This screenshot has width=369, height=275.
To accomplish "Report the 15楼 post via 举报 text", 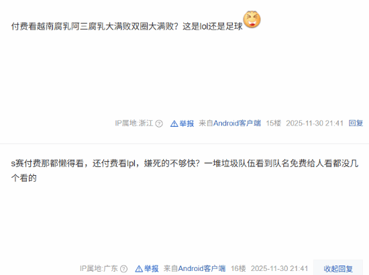I will point(187,123).
